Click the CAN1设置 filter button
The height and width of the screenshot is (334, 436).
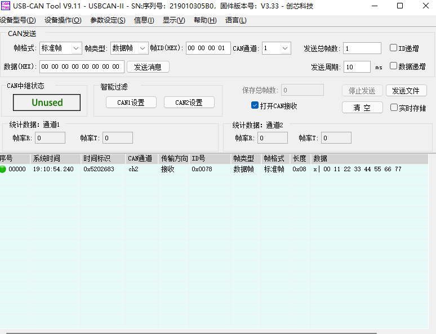tap(131, 103)
